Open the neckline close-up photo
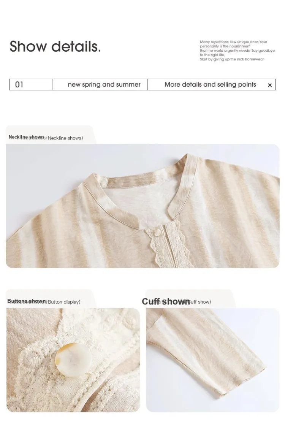Screen dimensions: 285x423 (x=142, y=206)
